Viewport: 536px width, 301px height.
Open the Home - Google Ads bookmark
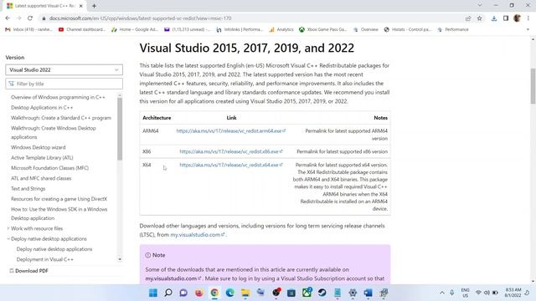click(135, 30)
